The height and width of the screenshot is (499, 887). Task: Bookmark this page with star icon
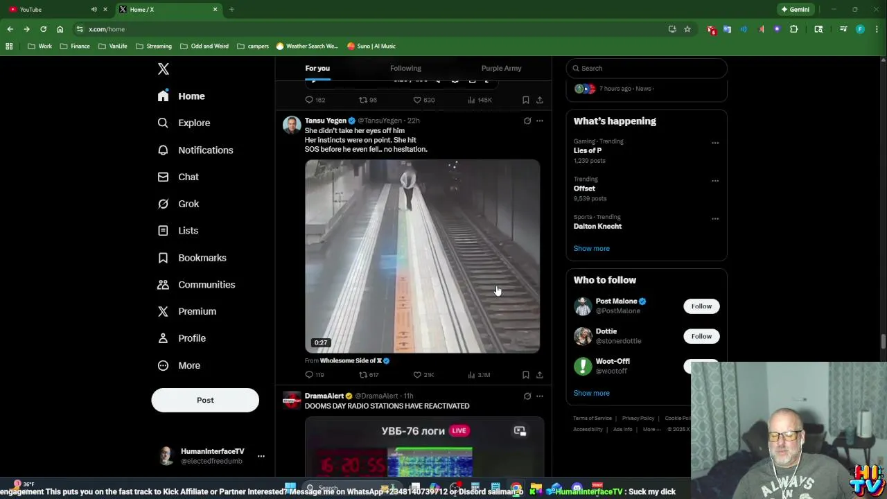687,29
